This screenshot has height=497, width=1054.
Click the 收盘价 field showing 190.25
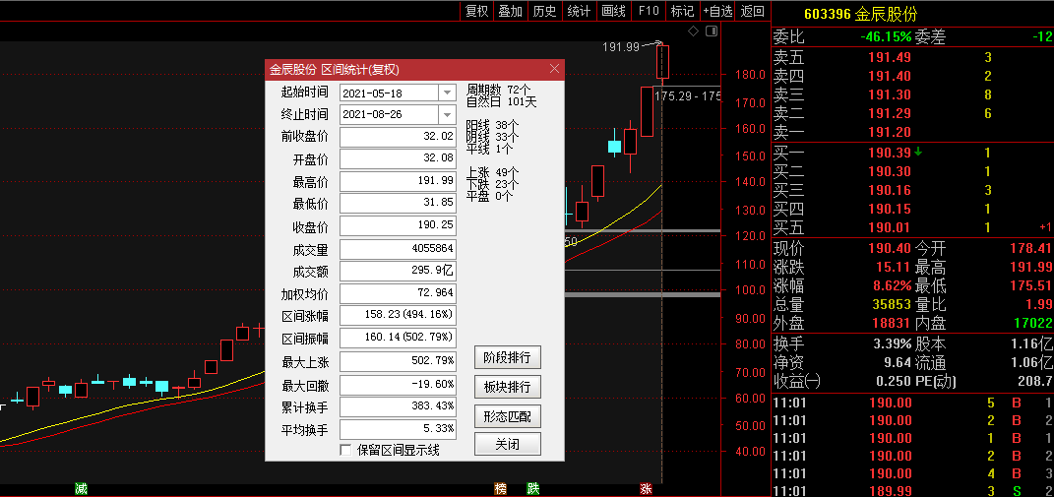click(398, 226)
